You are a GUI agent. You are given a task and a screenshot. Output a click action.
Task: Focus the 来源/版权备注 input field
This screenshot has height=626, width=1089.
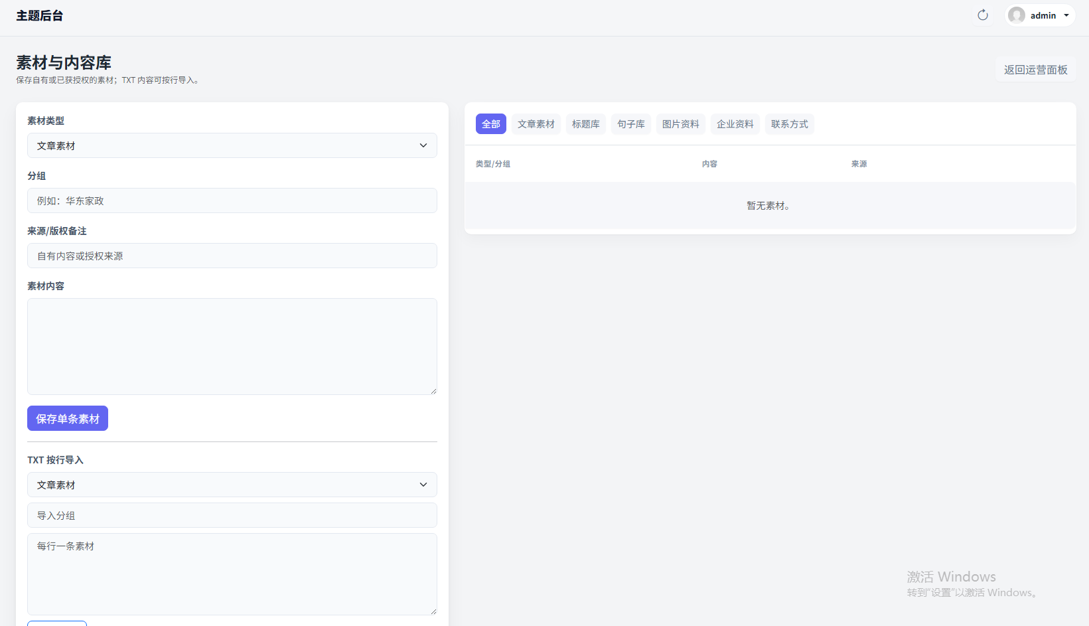tap(232, 256)
